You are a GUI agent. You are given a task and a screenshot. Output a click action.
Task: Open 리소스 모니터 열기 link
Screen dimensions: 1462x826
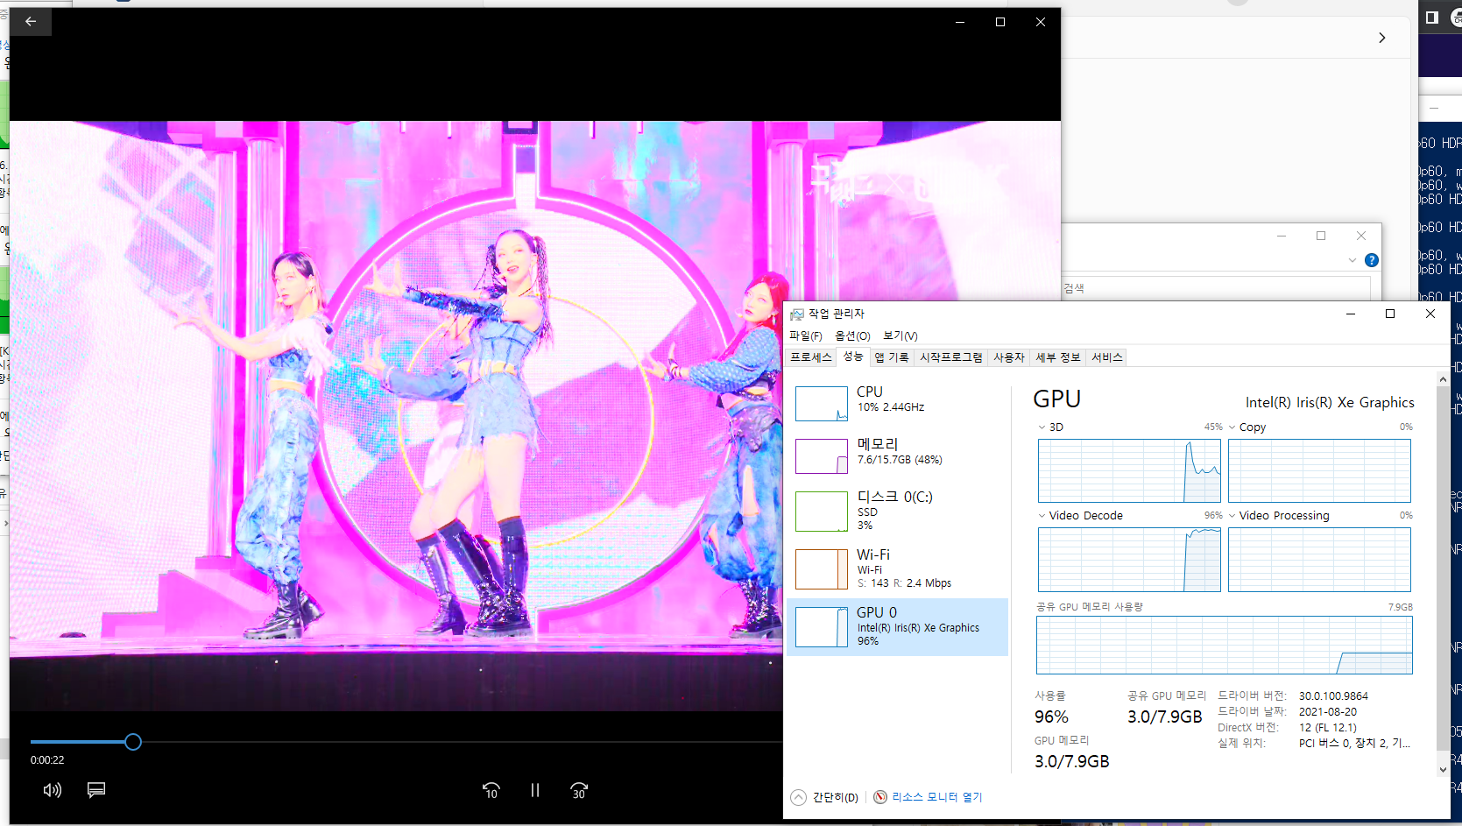click(936, 797)
